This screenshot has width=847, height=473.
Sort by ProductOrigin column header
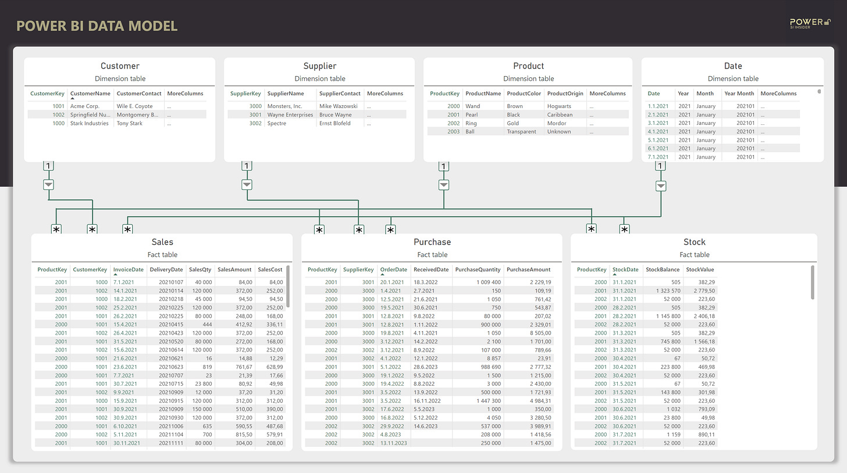click(565, 93)
